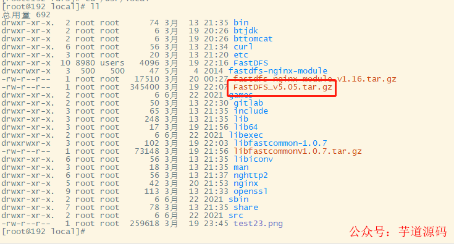
Task: Click the FastDFS directory name
Action: (251, 63)
